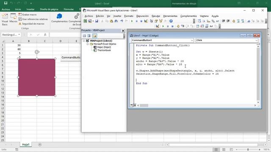Click Reset stop icon on Standard toolbar
This screenshot has width=271, height=152.
tap(141, 21)
